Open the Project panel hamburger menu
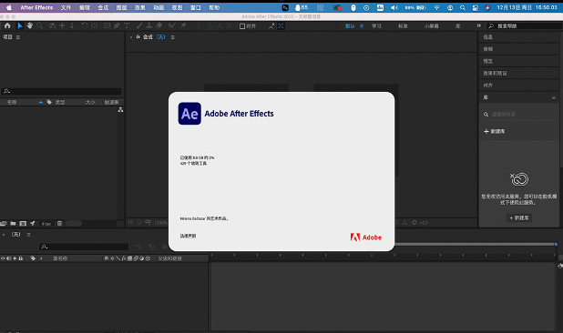The image size is (563, 333). 18,37
